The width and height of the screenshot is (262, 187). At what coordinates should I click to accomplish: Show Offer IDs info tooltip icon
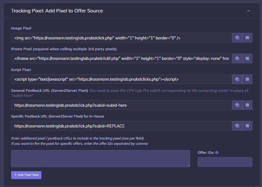pyautogui.click(x=217, y=153)
